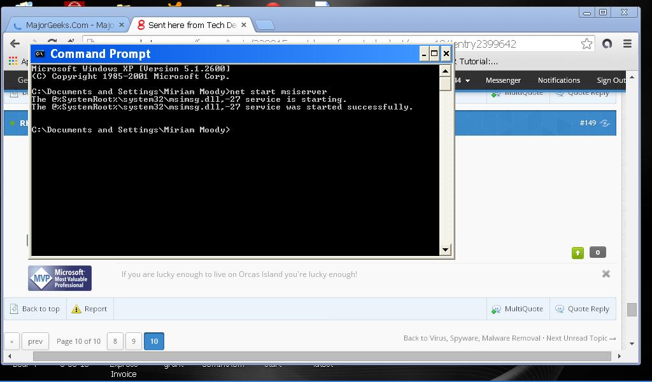
Task: Expand the user dropdown arrow beside Messenger
Action: pos(467,81)
